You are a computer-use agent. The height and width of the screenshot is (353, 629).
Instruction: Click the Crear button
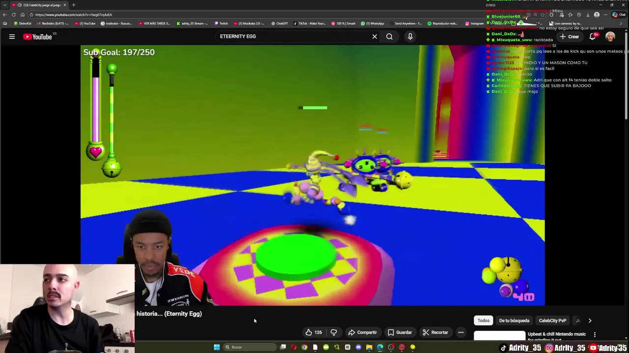tap(569, 37)
